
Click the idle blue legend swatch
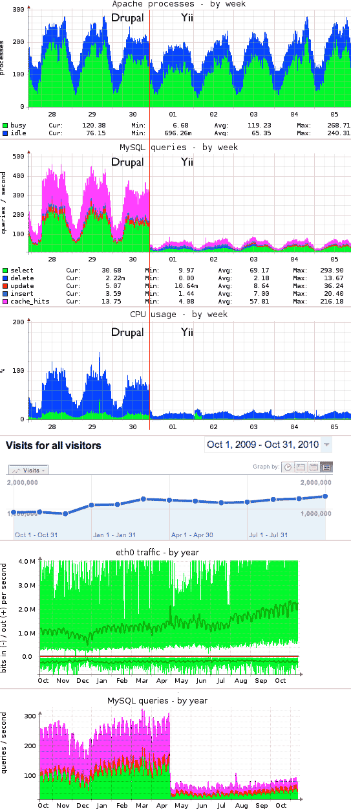pyautogui.click(x=5, y=133)
